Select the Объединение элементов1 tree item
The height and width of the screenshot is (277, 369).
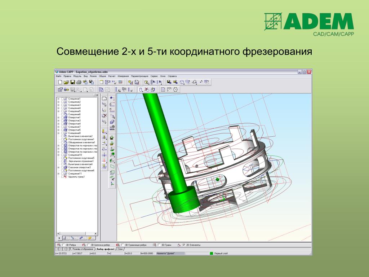pos(81,142)
